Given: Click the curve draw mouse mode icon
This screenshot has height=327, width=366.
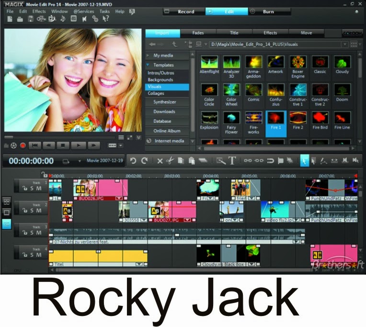Looking at the screenshot, I should coord(323,161).
